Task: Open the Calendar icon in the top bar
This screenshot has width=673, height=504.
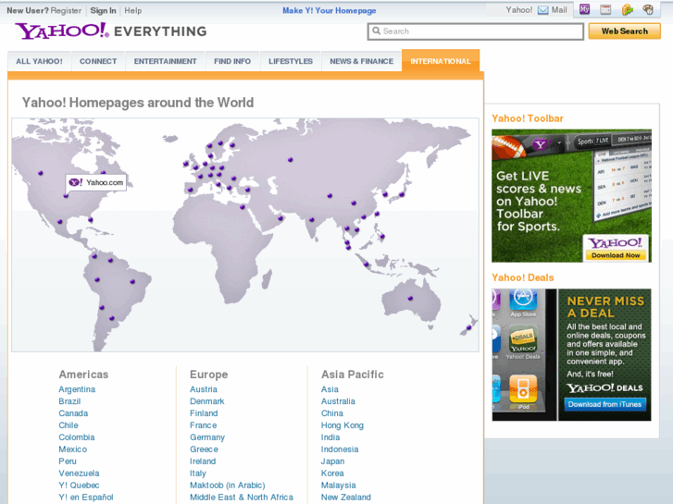Action: (605, 9)
